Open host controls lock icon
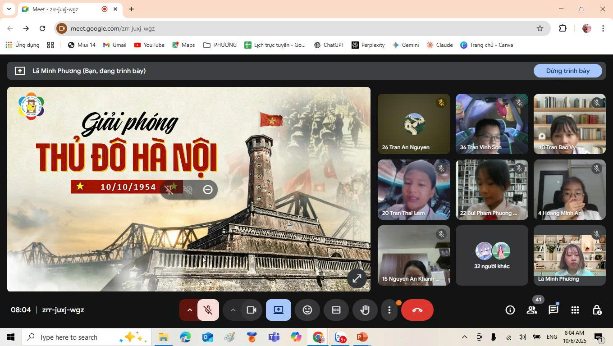Viewport: 613px width, 346px height. click(x=596, y=310)
